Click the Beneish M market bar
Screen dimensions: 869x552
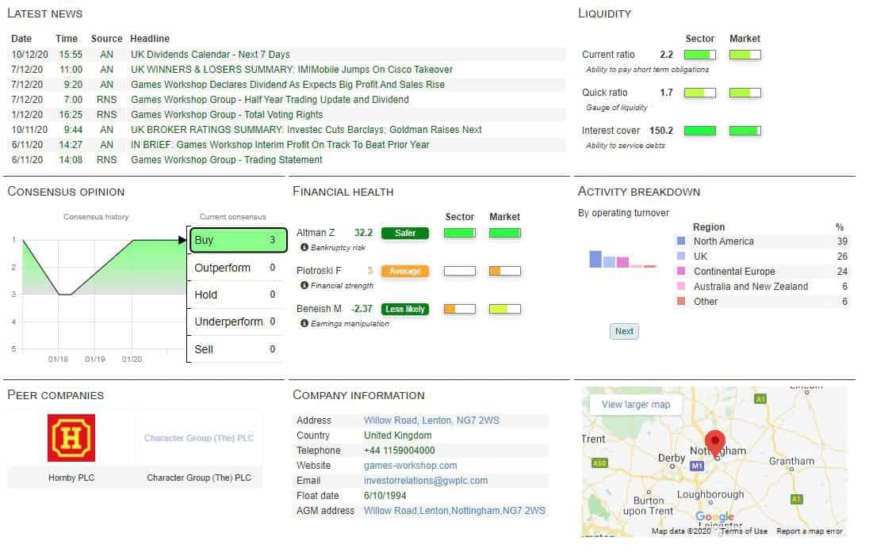pyautogui.click(x=505, y=309)
